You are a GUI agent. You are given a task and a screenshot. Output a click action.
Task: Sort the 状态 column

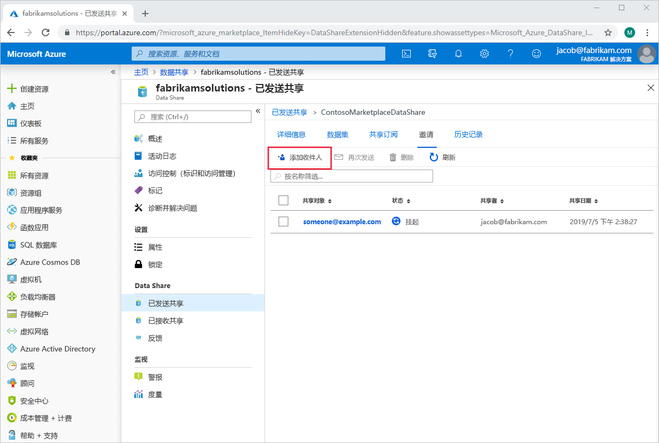coord(401,200)
